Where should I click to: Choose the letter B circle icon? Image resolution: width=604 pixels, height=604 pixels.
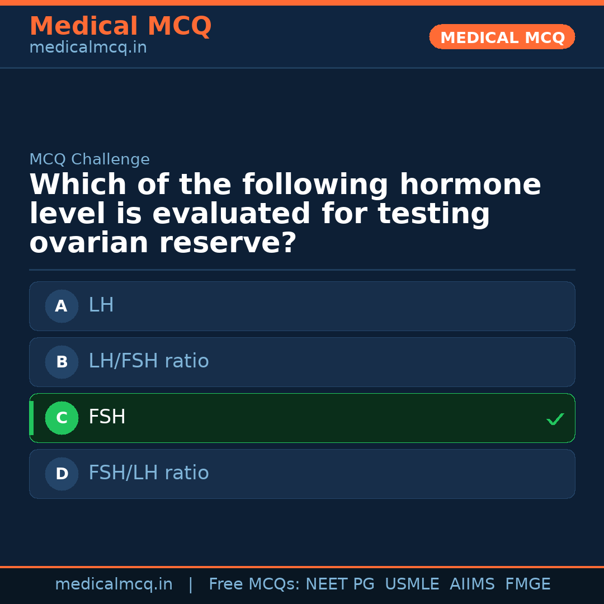[62, 362]
